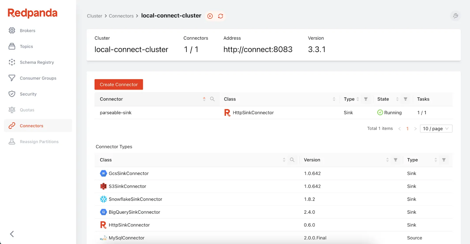
Task: Click the play icon next to the cluster name
Action: coord(210,16)
